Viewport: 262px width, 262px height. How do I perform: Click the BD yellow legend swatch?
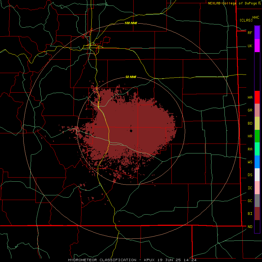[x=257, y=123]
